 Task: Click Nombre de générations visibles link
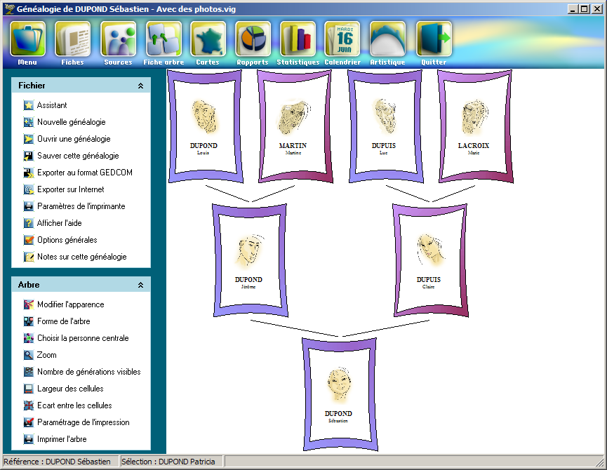88,372
